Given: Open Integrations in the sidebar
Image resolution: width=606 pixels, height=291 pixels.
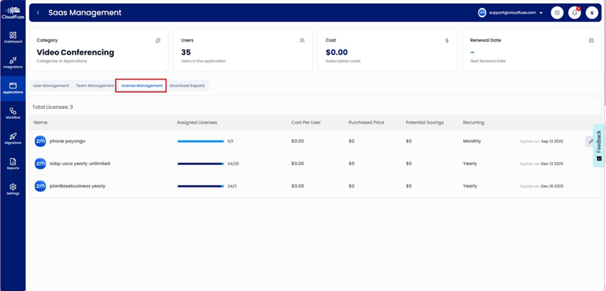Looking at the screenshot, I should pyautogui.click(x=13, y=62).
